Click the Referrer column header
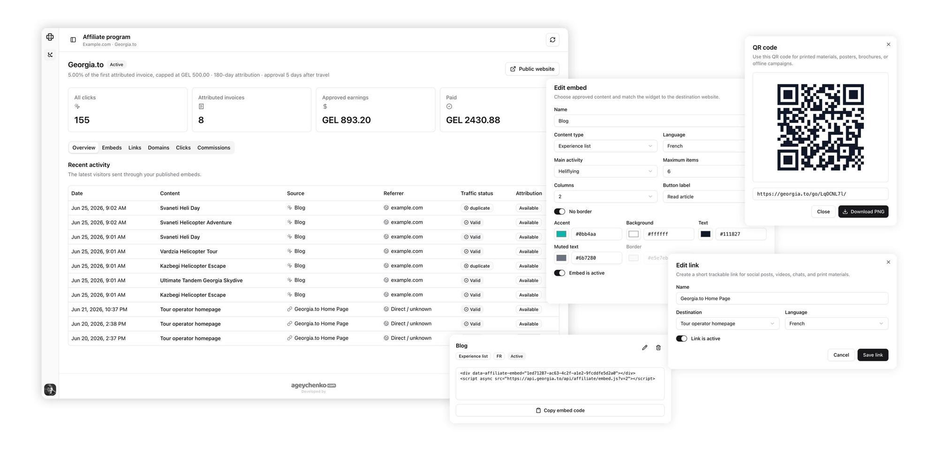 pos(393,193)
